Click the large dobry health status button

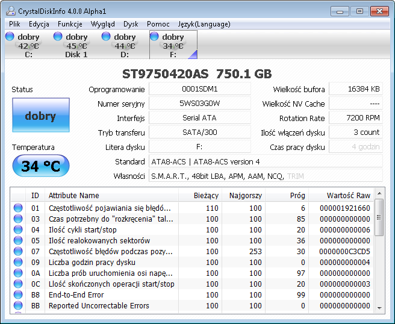click(x=41, y=115)
